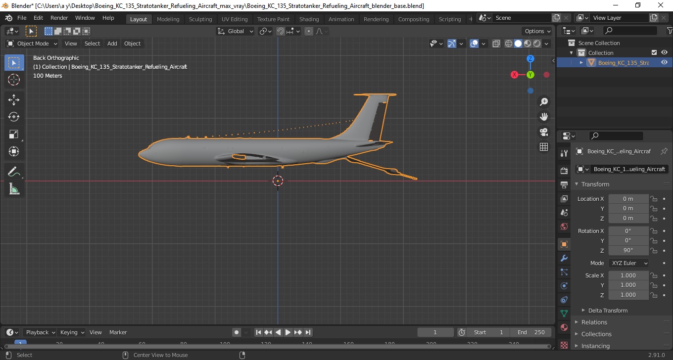
Task: Hide the Collection with its eye icon
Action: click(x=665, y=52)
